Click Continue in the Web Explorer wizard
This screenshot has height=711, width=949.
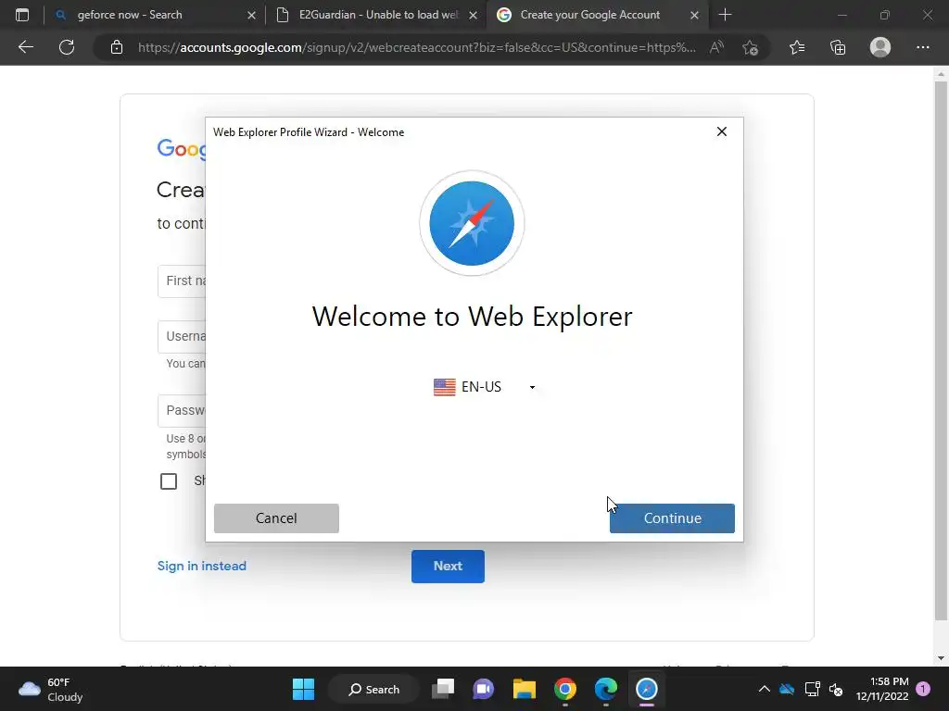point(672,518)
